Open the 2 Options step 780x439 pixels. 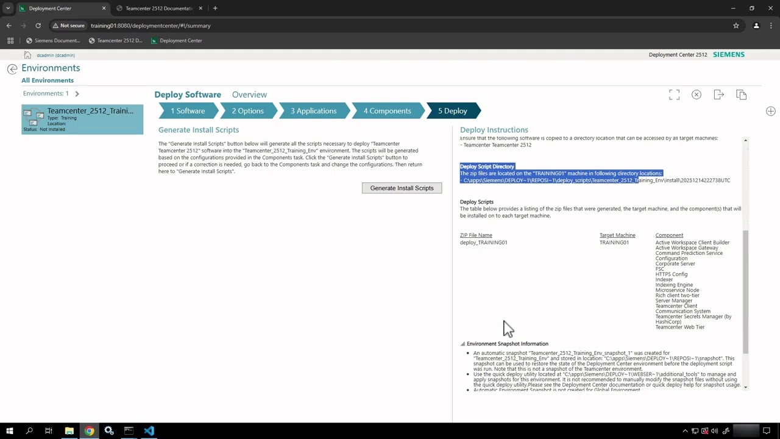point(247,111)
